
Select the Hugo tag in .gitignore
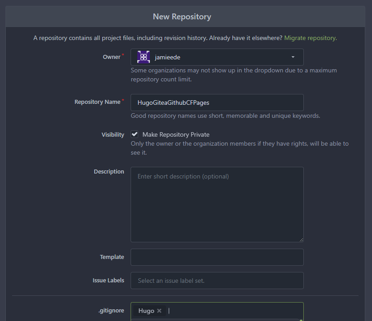pos(146,311)
